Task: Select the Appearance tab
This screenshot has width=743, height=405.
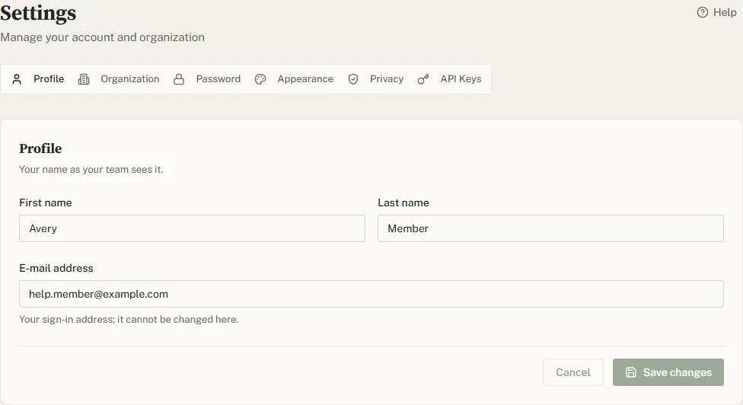Action: (x=294, y=79)
